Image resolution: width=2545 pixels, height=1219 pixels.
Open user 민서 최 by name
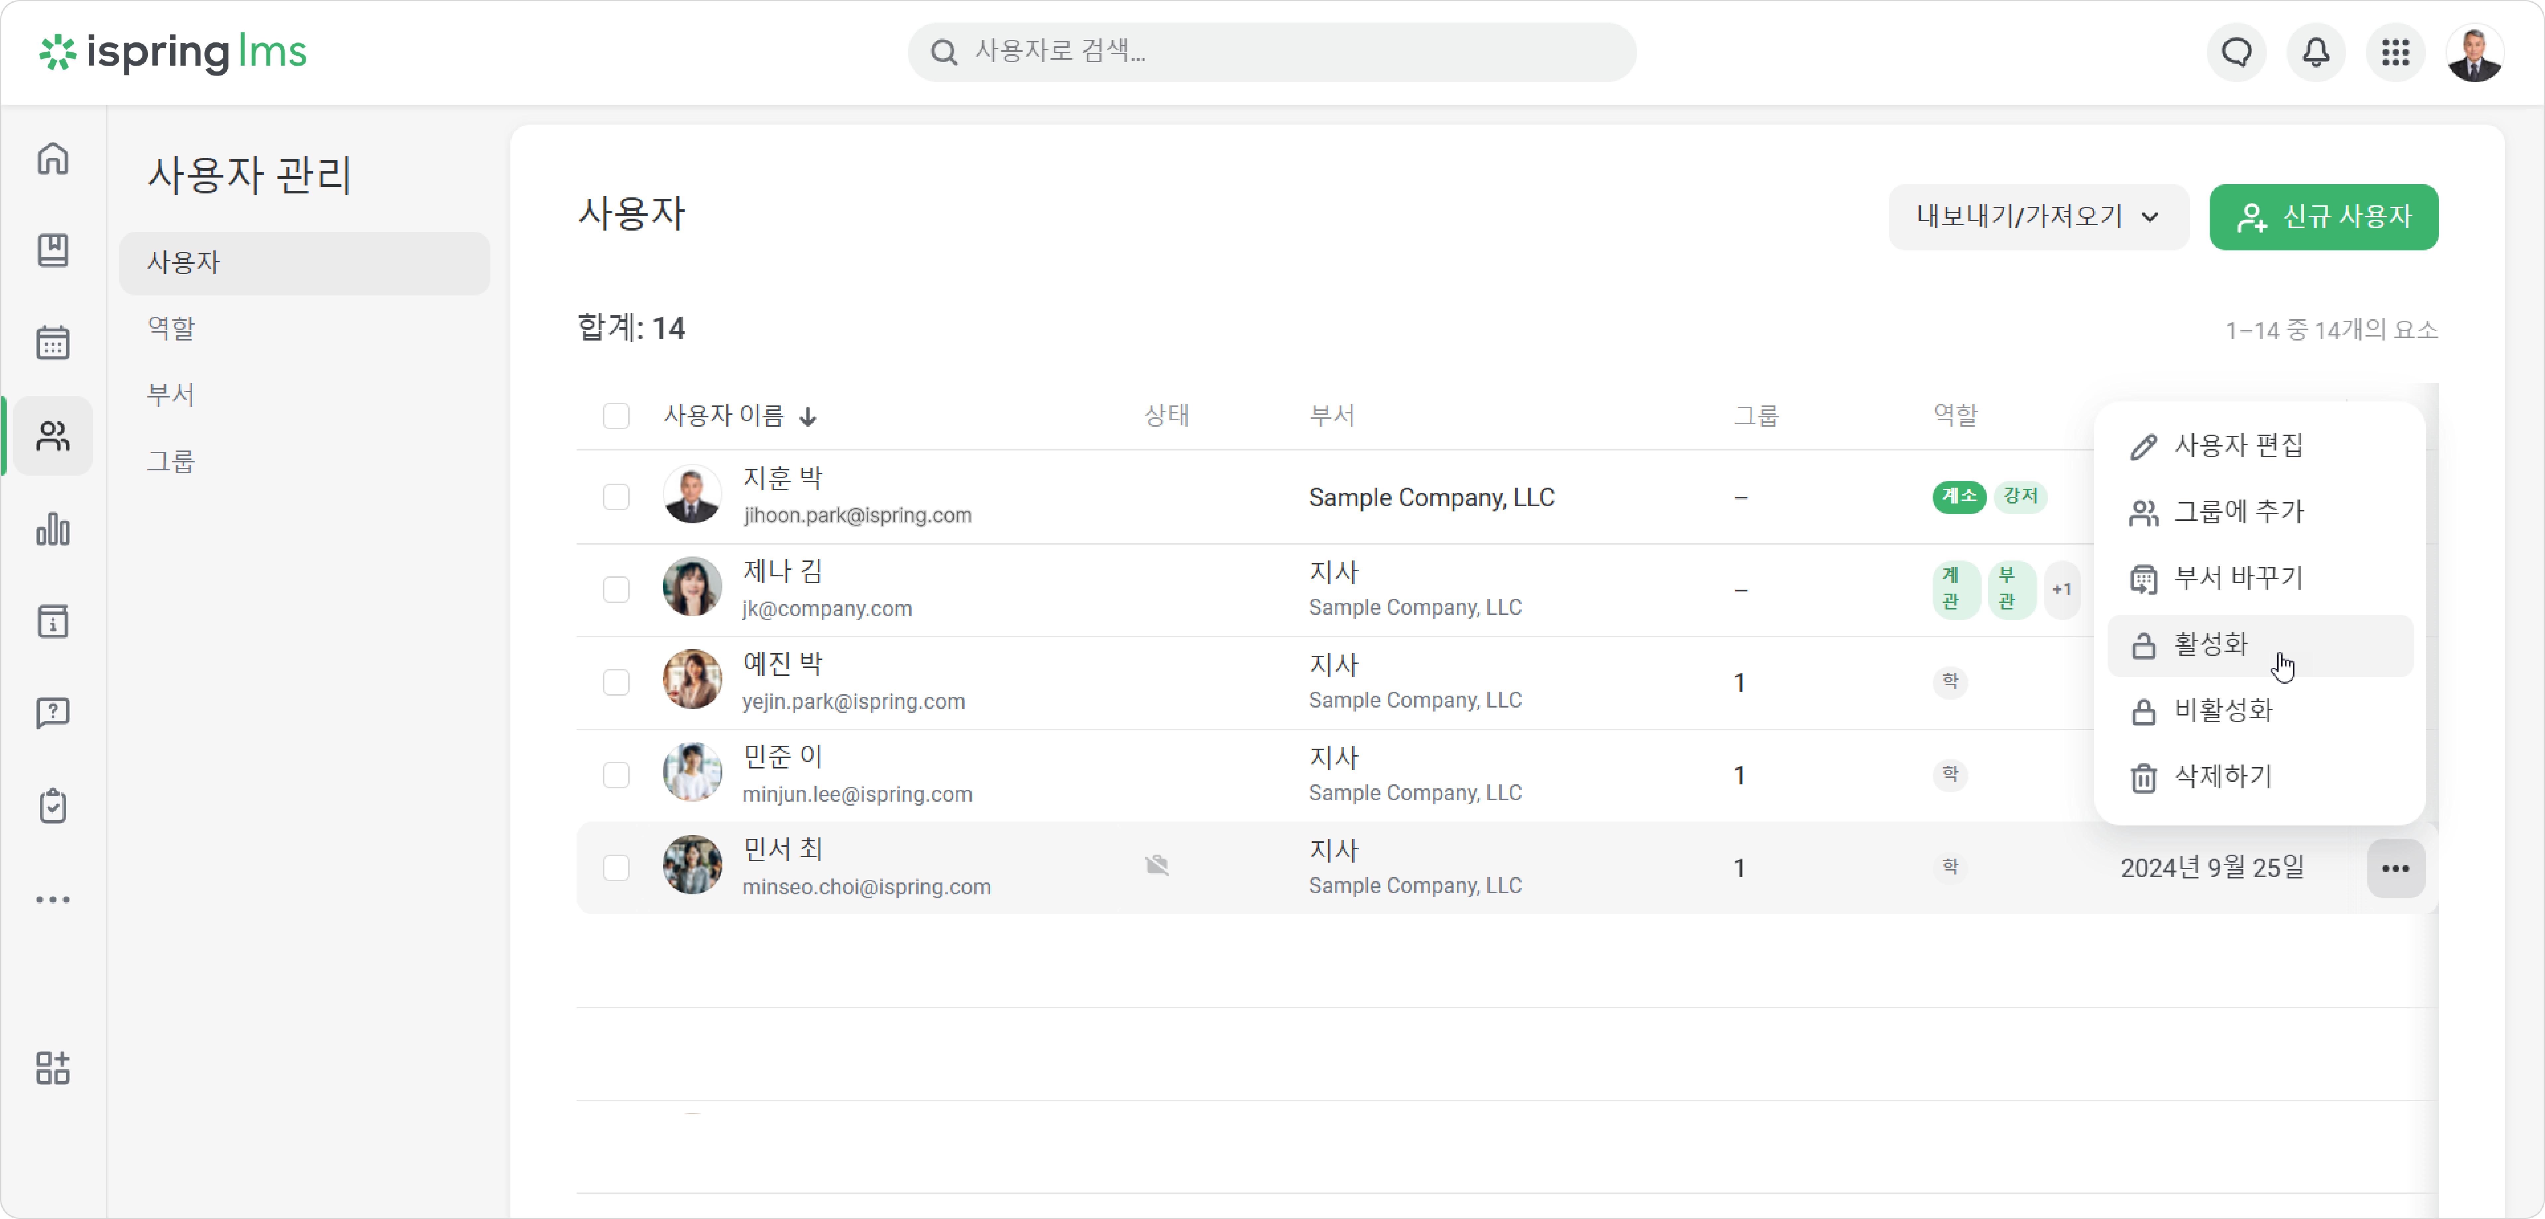[782, 850]
